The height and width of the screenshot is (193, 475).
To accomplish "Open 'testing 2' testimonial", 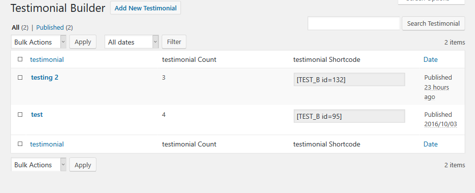I will pyautogui.click(x=45, y=77).
